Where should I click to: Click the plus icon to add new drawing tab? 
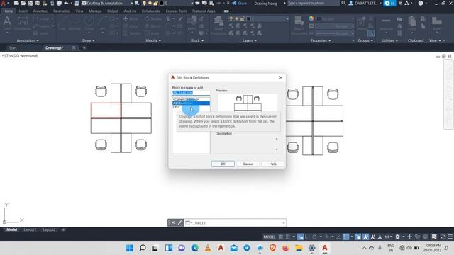click(84, 48)
